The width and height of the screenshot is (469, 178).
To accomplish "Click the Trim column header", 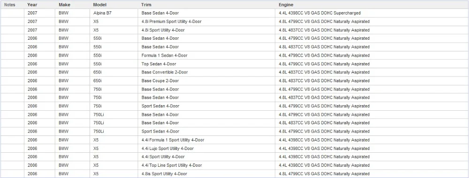I will pos(146,5).
